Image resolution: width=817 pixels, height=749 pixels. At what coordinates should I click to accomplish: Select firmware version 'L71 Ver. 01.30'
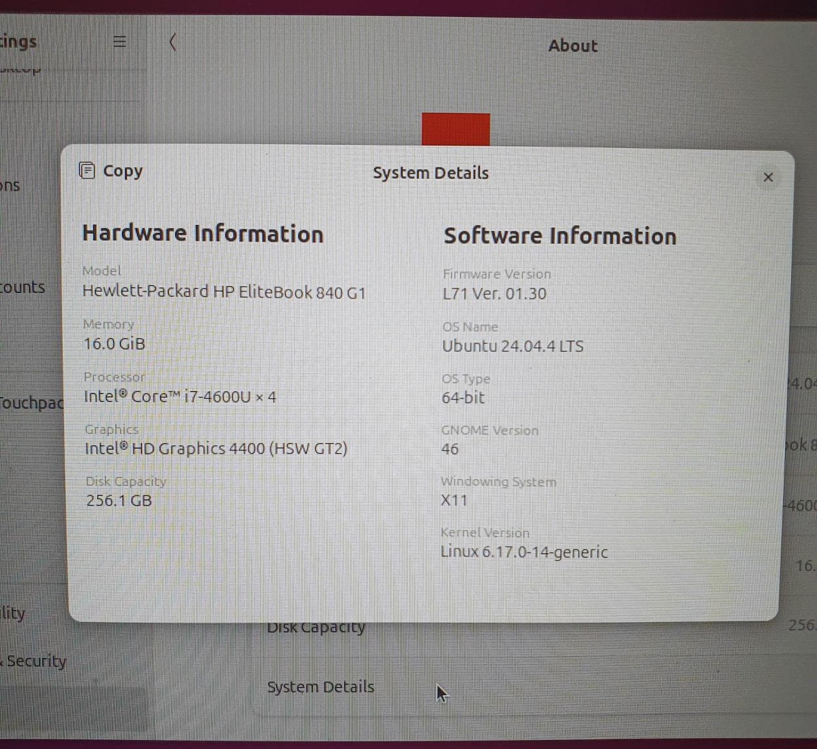coord(495,294)
